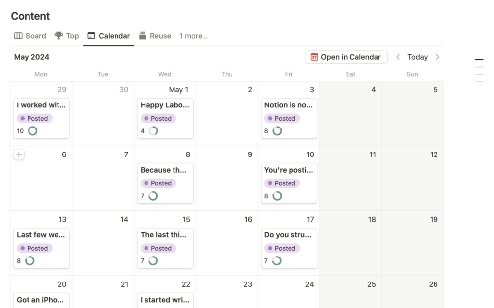
Task: Click the Board view icon
Action: (x=18, y=36)
